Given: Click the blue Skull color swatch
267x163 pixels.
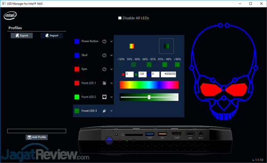Looking at the screenshot, I should pos(77,55).
